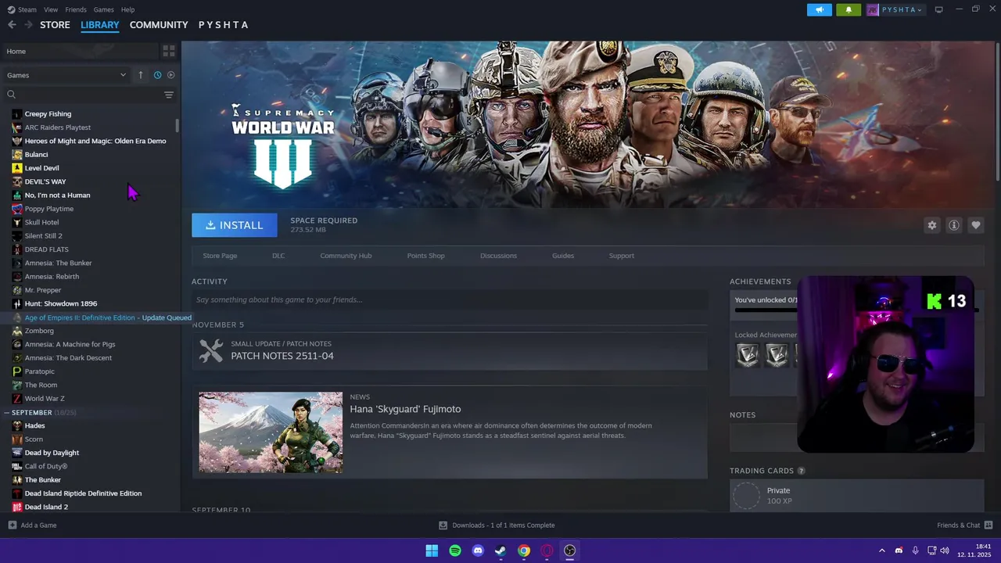Open the DLC link
Viewport: 1001px width, 563px height.
click(278, 256)
